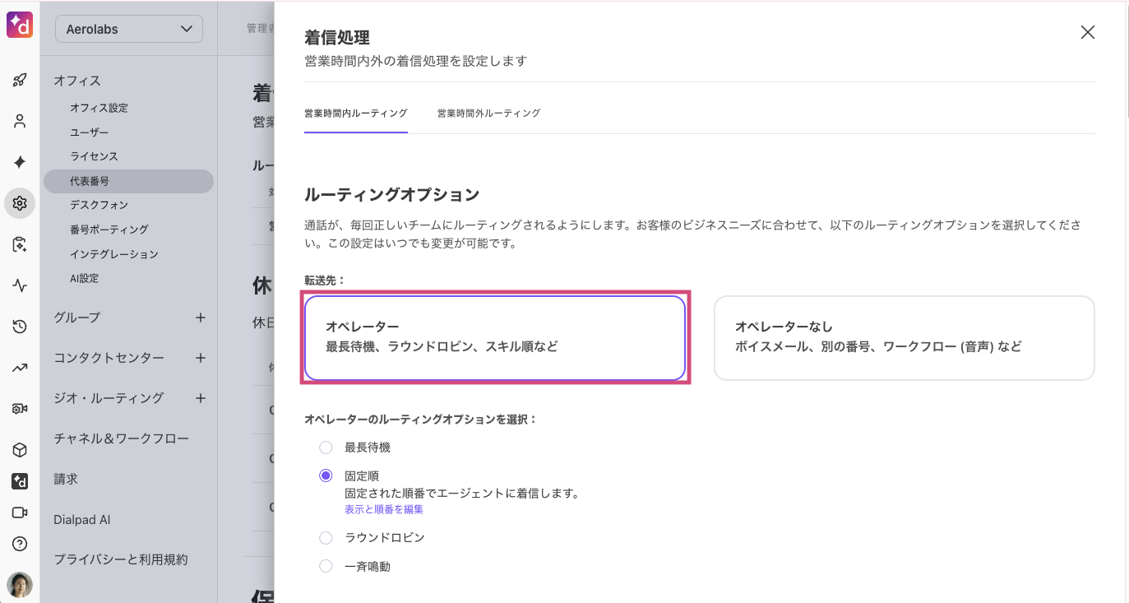
Task: Open the call history clock icon
Action: pyautogui.click(x=20, y=327)
